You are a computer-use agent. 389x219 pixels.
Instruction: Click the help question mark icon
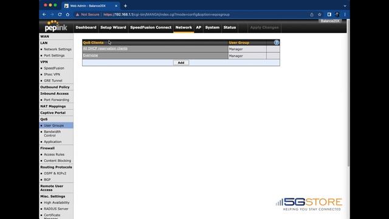(277, 43)
